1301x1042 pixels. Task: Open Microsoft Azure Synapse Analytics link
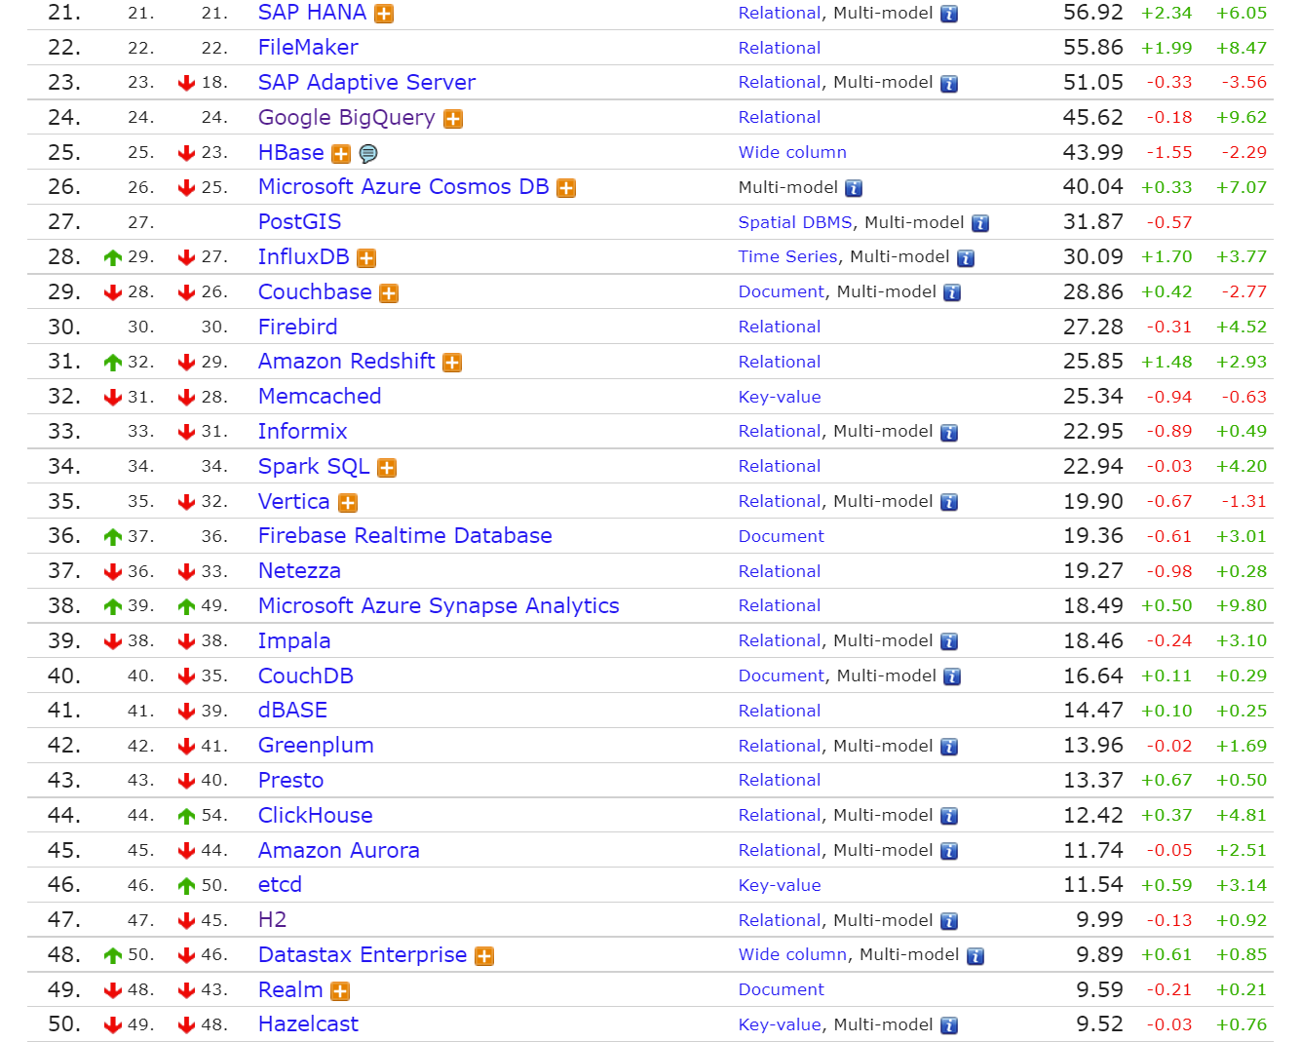[439, 606]
